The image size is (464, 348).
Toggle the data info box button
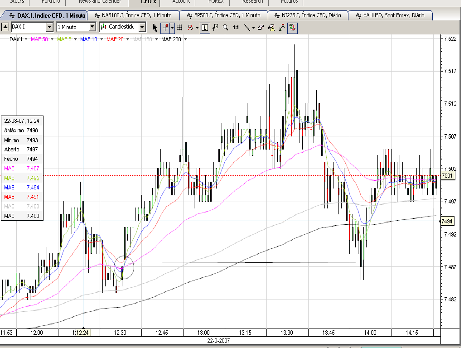205,27
